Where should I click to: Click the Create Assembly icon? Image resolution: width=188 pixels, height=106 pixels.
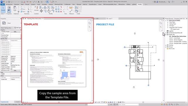(x=76, y=7)
